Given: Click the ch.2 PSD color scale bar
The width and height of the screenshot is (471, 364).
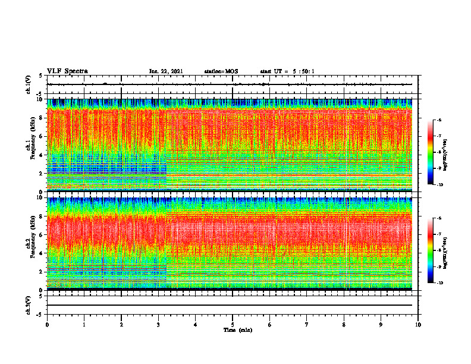Looking at the screenshot, I should (431, 250).
